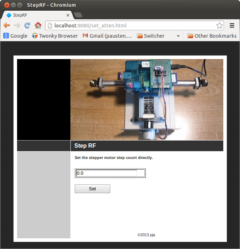This screenshot has width=240, height=249.
Task: Reload the page with the refresh icon
Action: point(27,25)
